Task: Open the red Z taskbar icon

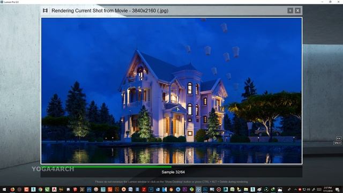Action: 144,189
